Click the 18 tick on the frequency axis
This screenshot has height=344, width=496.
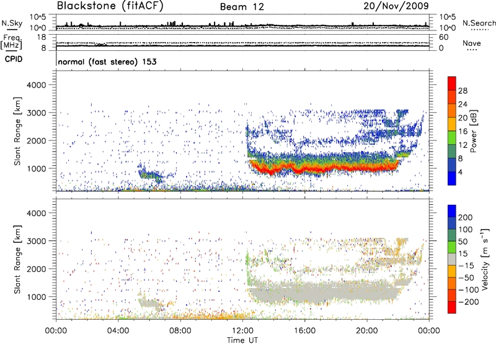(x=42, y=37)
